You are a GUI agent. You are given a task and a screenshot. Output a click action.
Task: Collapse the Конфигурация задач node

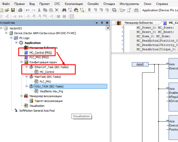[21, 62]
